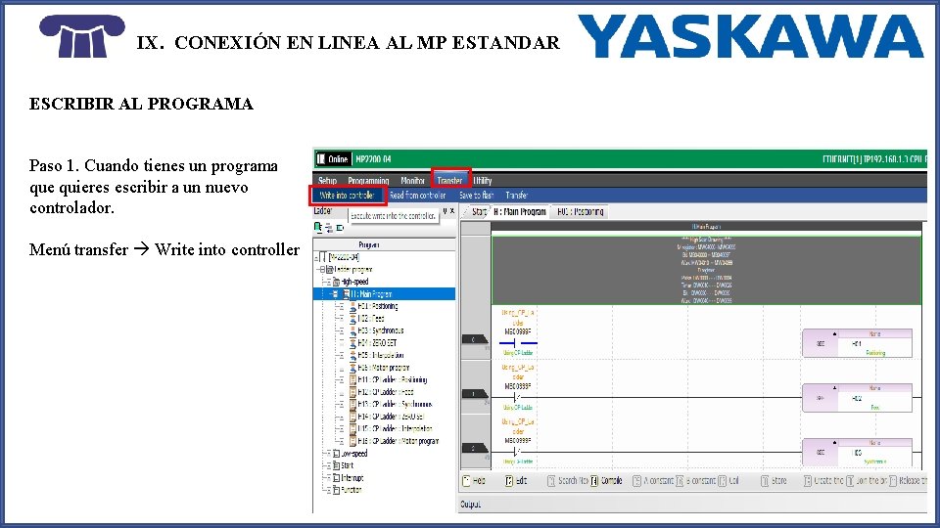Collapse the H : Main Program node
This screenshot has height=528, width=940.
pos(335,294)
